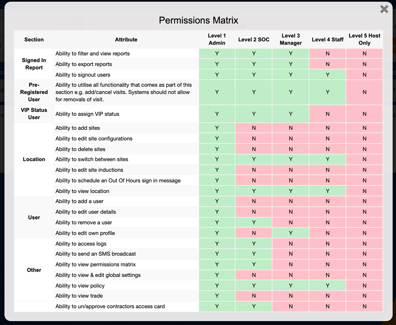Image resolution: width=396 pixels, height=325 pixels.
Task: Click Level 4 Staff cell for signout users
Action: coord(327,75)
